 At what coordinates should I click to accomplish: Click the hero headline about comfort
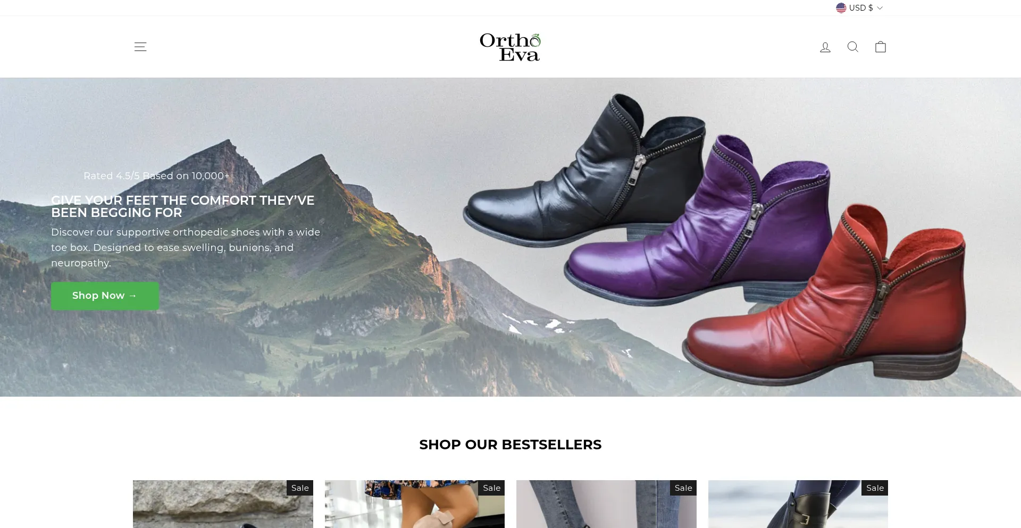pos(183,206)
